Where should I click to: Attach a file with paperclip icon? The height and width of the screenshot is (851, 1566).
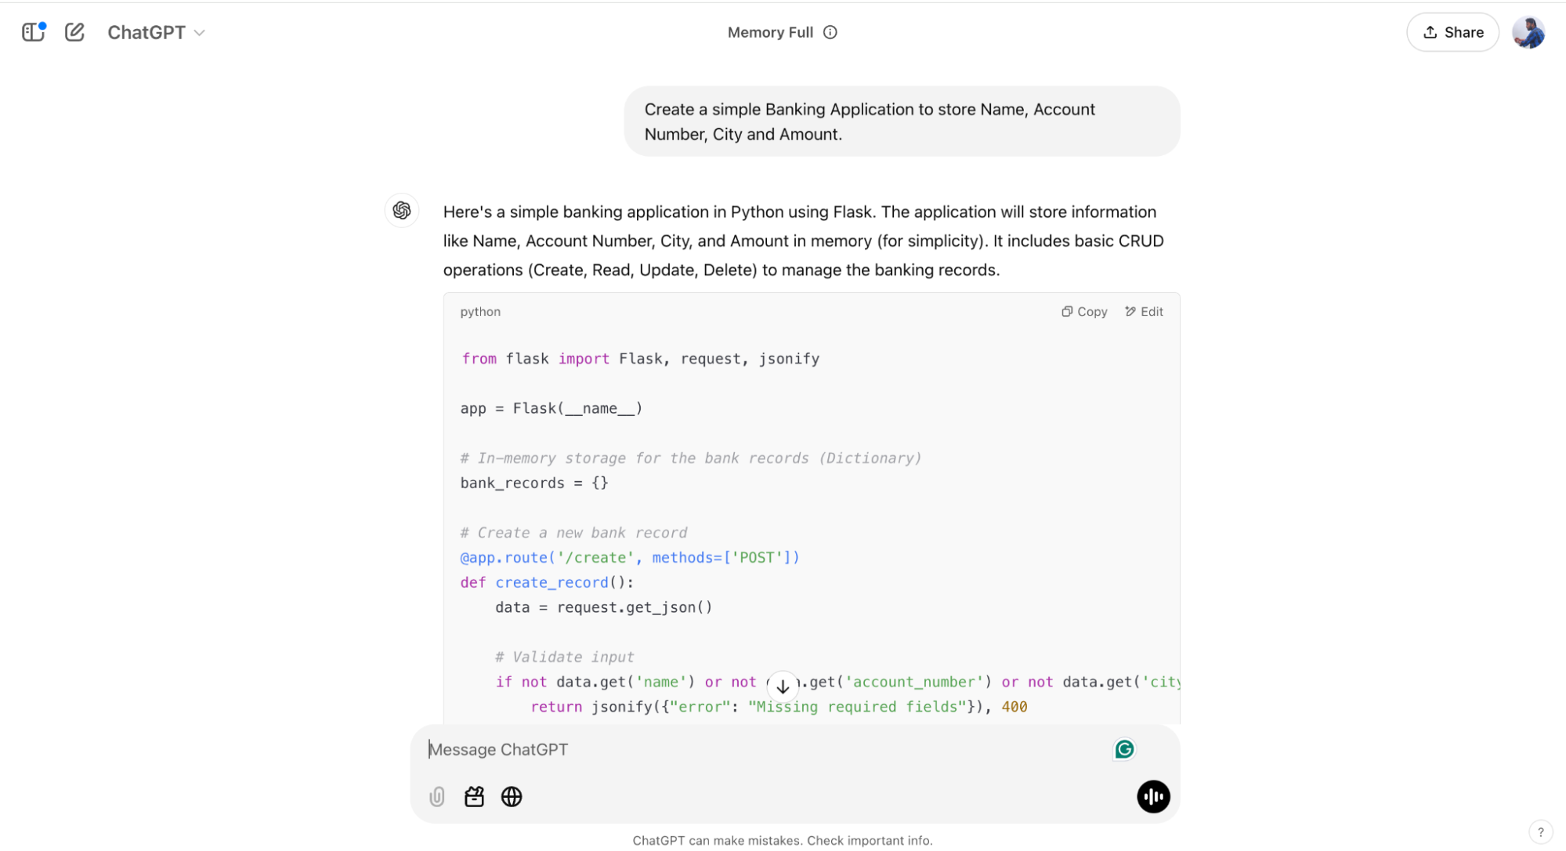[437, 797]
